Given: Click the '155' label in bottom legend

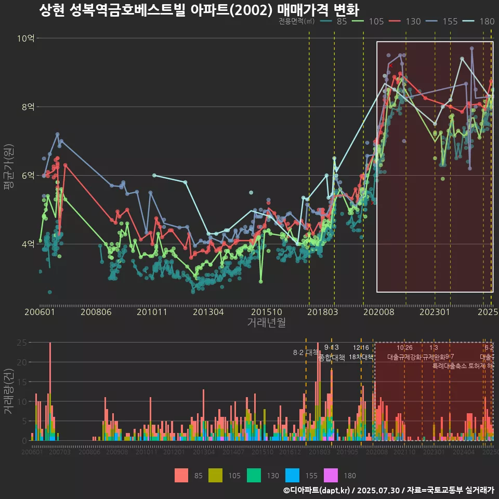Looking at the screenshot, I should [x=311, y=476].
